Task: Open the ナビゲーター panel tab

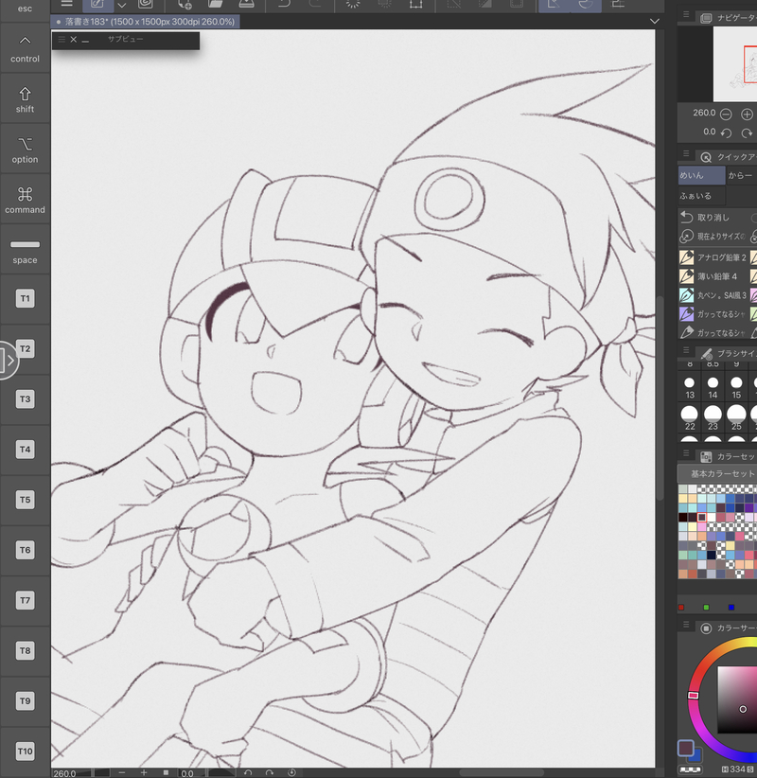Action: coord(729,18)
